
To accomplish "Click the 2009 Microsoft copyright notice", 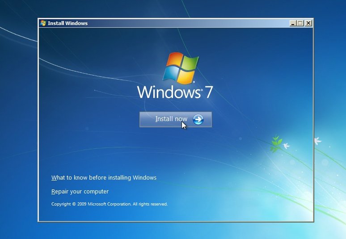I will coord(110,204).
